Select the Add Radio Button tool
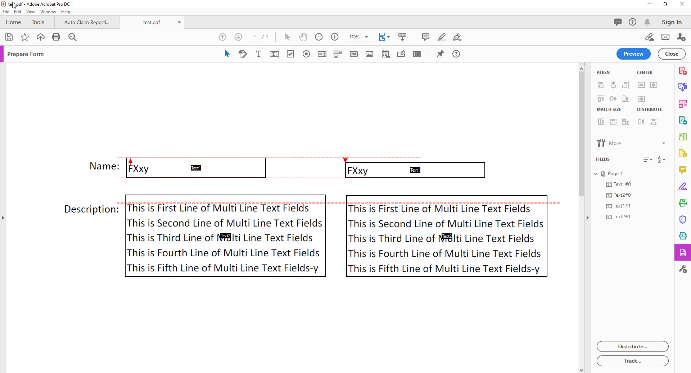 click(306, 54)
